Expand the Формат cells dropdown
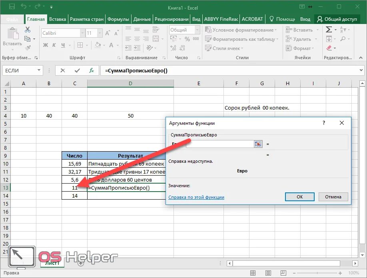Screen dimensions: 367x278 tap(313, 48)
